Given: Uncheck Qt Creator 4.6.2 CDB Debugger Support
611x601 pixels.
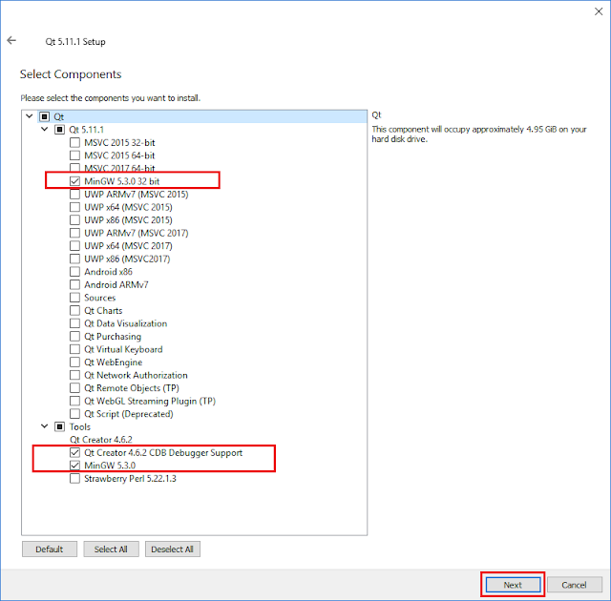Looking at the screenshot, I should (x=74, y=452).
